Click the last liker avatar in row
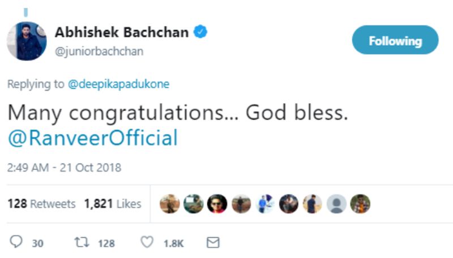Screen dimensions: 453x258 360,204
